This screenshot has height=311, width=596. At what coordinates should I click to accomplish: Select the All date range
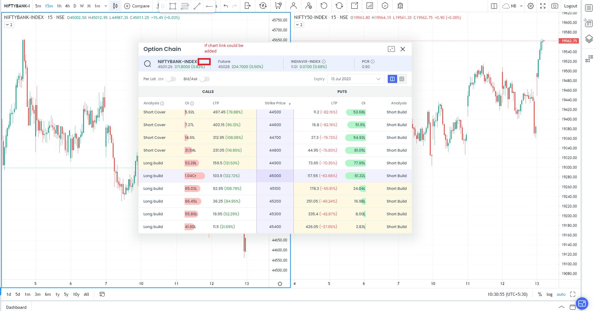[87, 294]
